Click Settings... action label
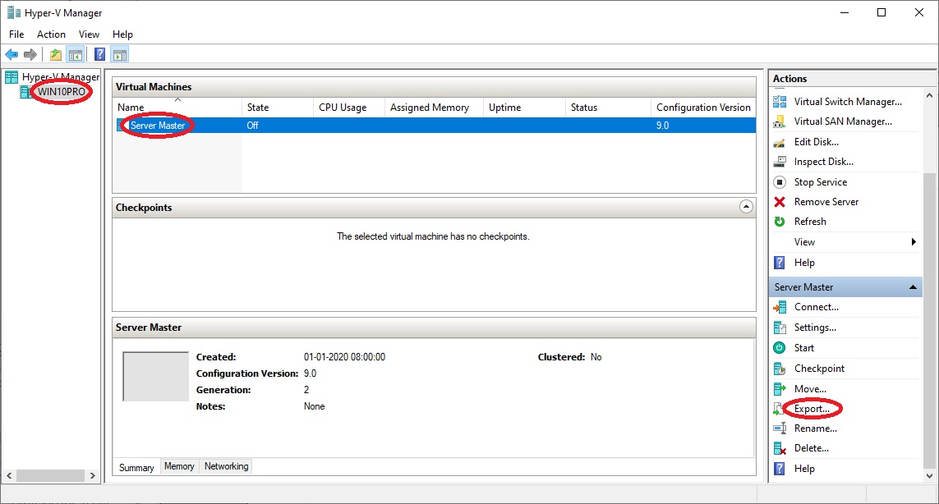Screen dimensions: 939x504 click(x=815, y=328)
